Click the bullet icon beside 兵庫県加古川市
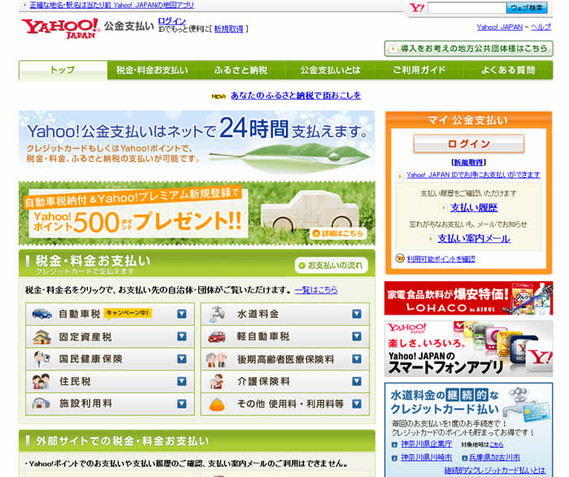 click(x=464, y=458)
